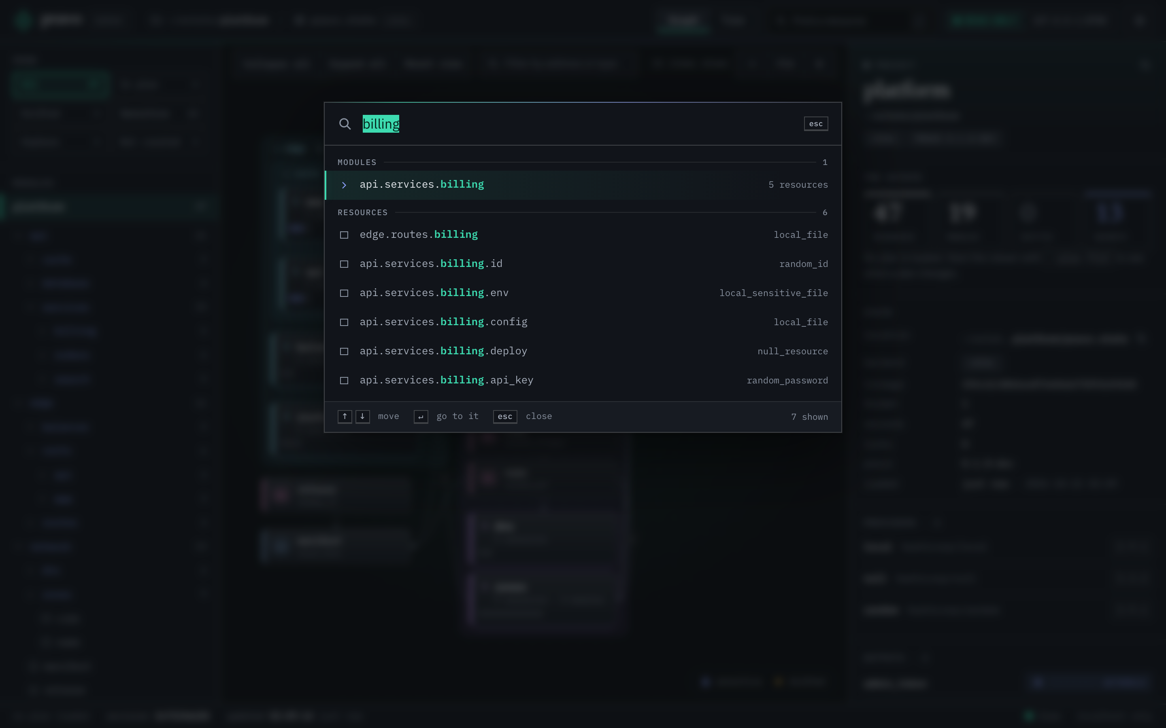Click the esc key button beside the search field

[x=816, y=124]
